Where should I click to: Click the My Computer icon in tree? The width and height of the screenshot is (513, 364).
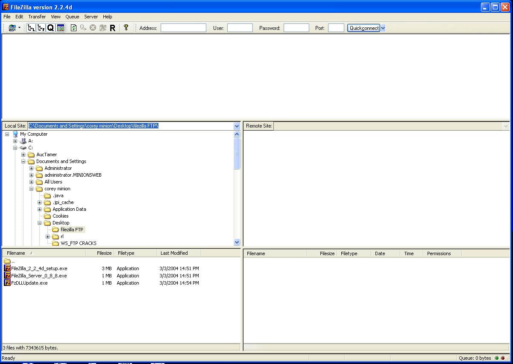(15, 134)
